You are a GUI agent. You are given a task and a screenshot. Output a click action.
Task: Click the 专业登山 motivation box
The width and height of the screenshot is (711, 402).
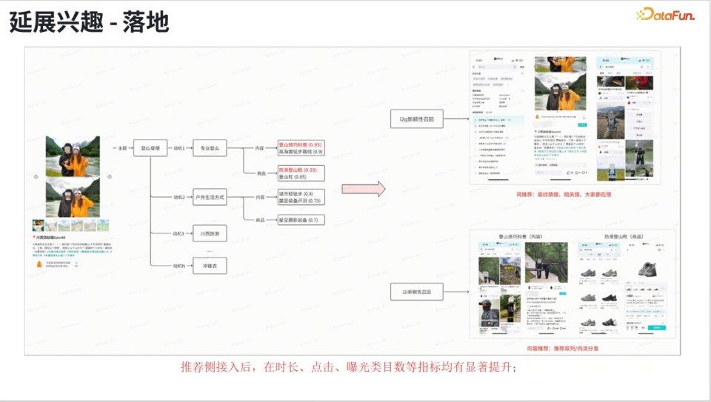[x=210, y=148]
